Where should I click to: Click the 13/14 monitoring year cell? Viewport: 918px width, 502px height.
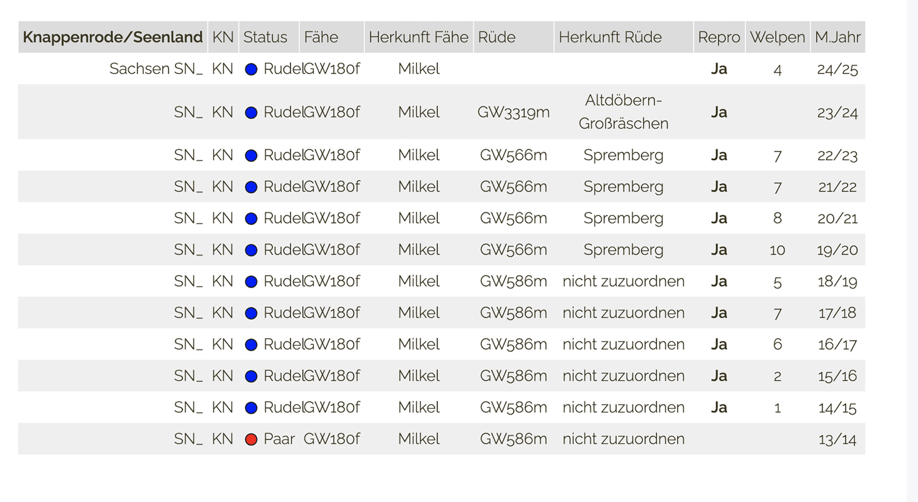coord(837,439)
